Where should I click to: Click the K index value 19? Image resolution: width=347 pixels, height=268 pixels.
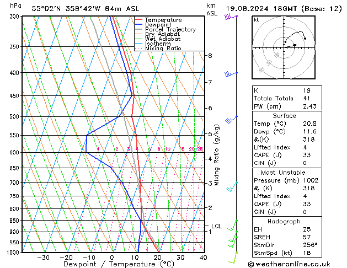(307, 90)
